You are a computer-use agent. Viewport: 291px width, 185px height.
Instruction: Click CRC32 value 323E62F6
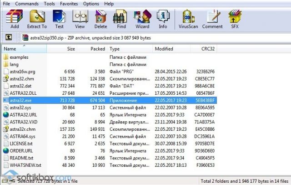(205, 72)
